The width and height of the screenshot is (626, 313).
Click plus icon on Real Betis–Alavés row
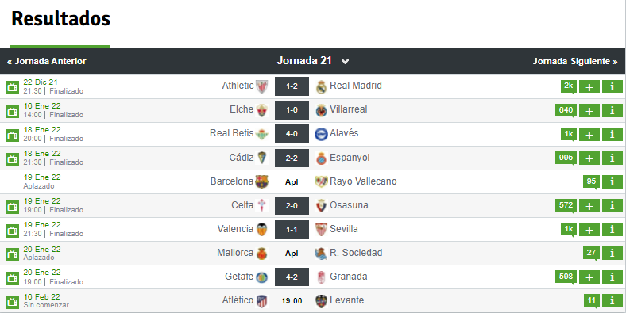coord(589,134)
